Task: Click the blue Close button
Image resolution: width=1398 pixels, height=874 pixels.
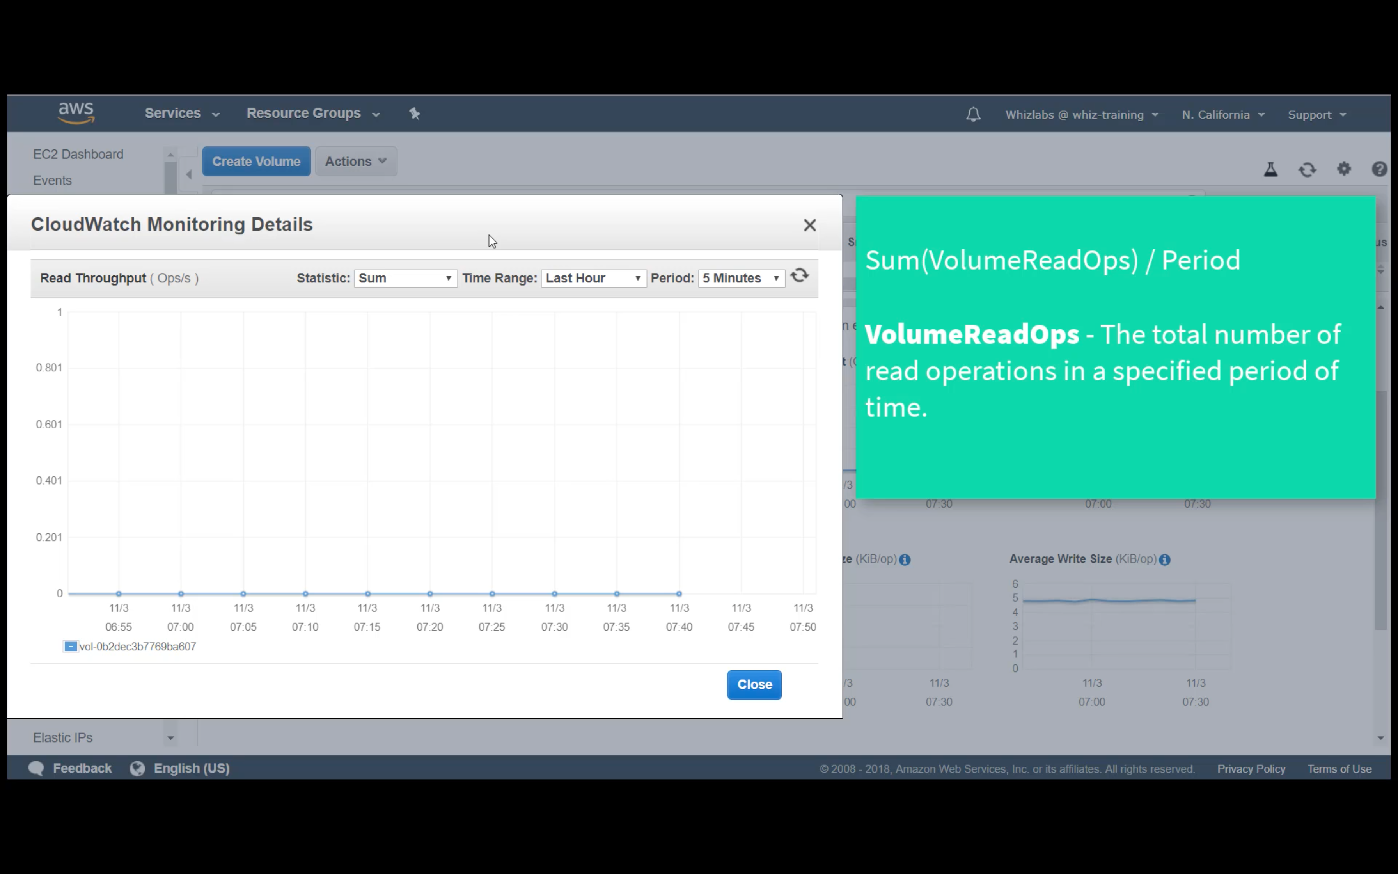Action: 754,684
